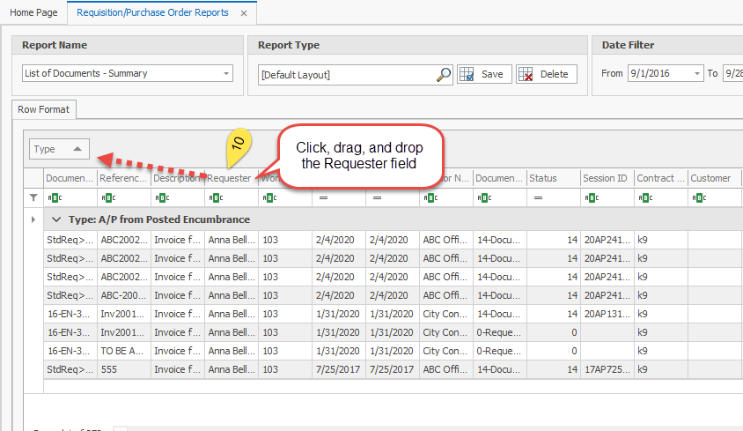Open the From date dropdown calendar

pos(697,74)
